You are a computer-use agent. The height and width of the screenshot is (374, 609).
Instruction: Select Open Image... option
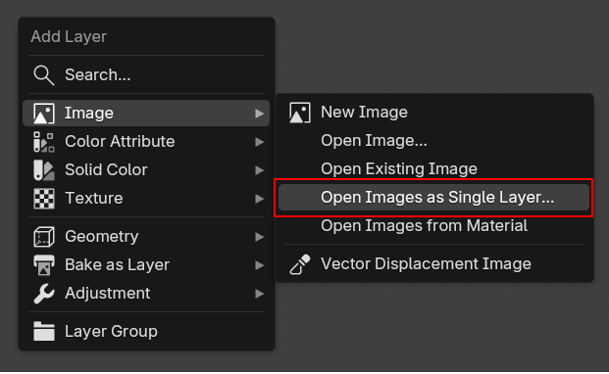point(434,141)
